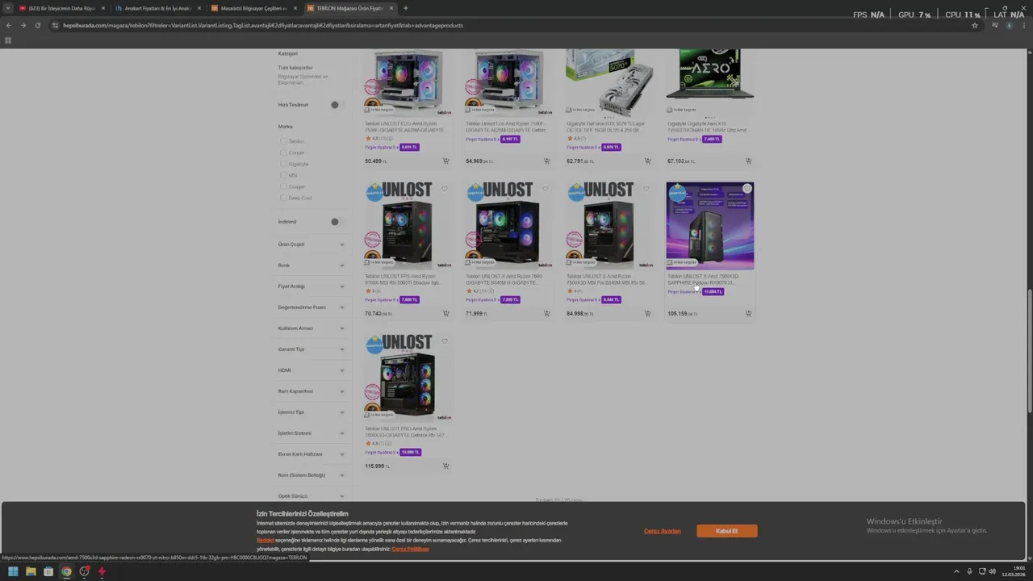Switch to the YouTube Bir İzleyicinin tab

coord(61,8)
